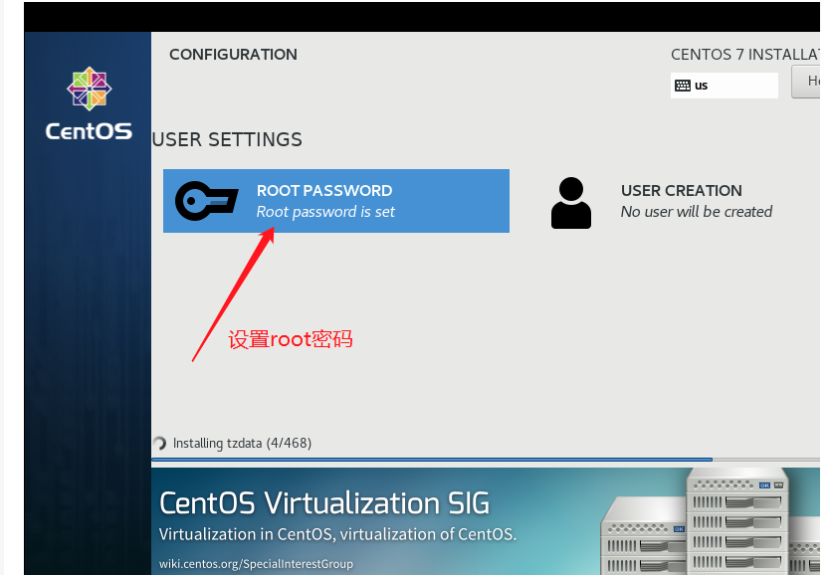Click the installation progress bar
832x575 pixels.
[x=488, y=460]
